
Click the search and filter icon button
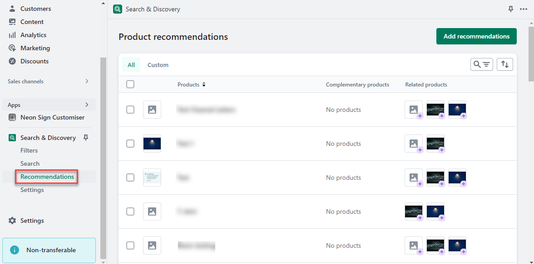click(x=481, y=64)
